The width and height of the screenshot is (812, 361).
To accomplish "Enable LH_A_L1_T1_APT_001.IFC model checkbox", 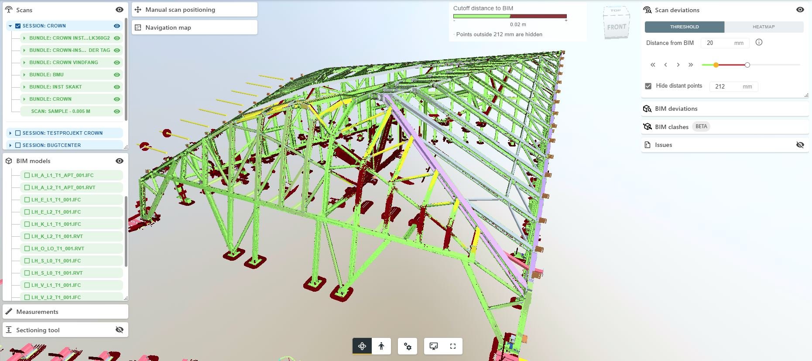I will [27, 175].
